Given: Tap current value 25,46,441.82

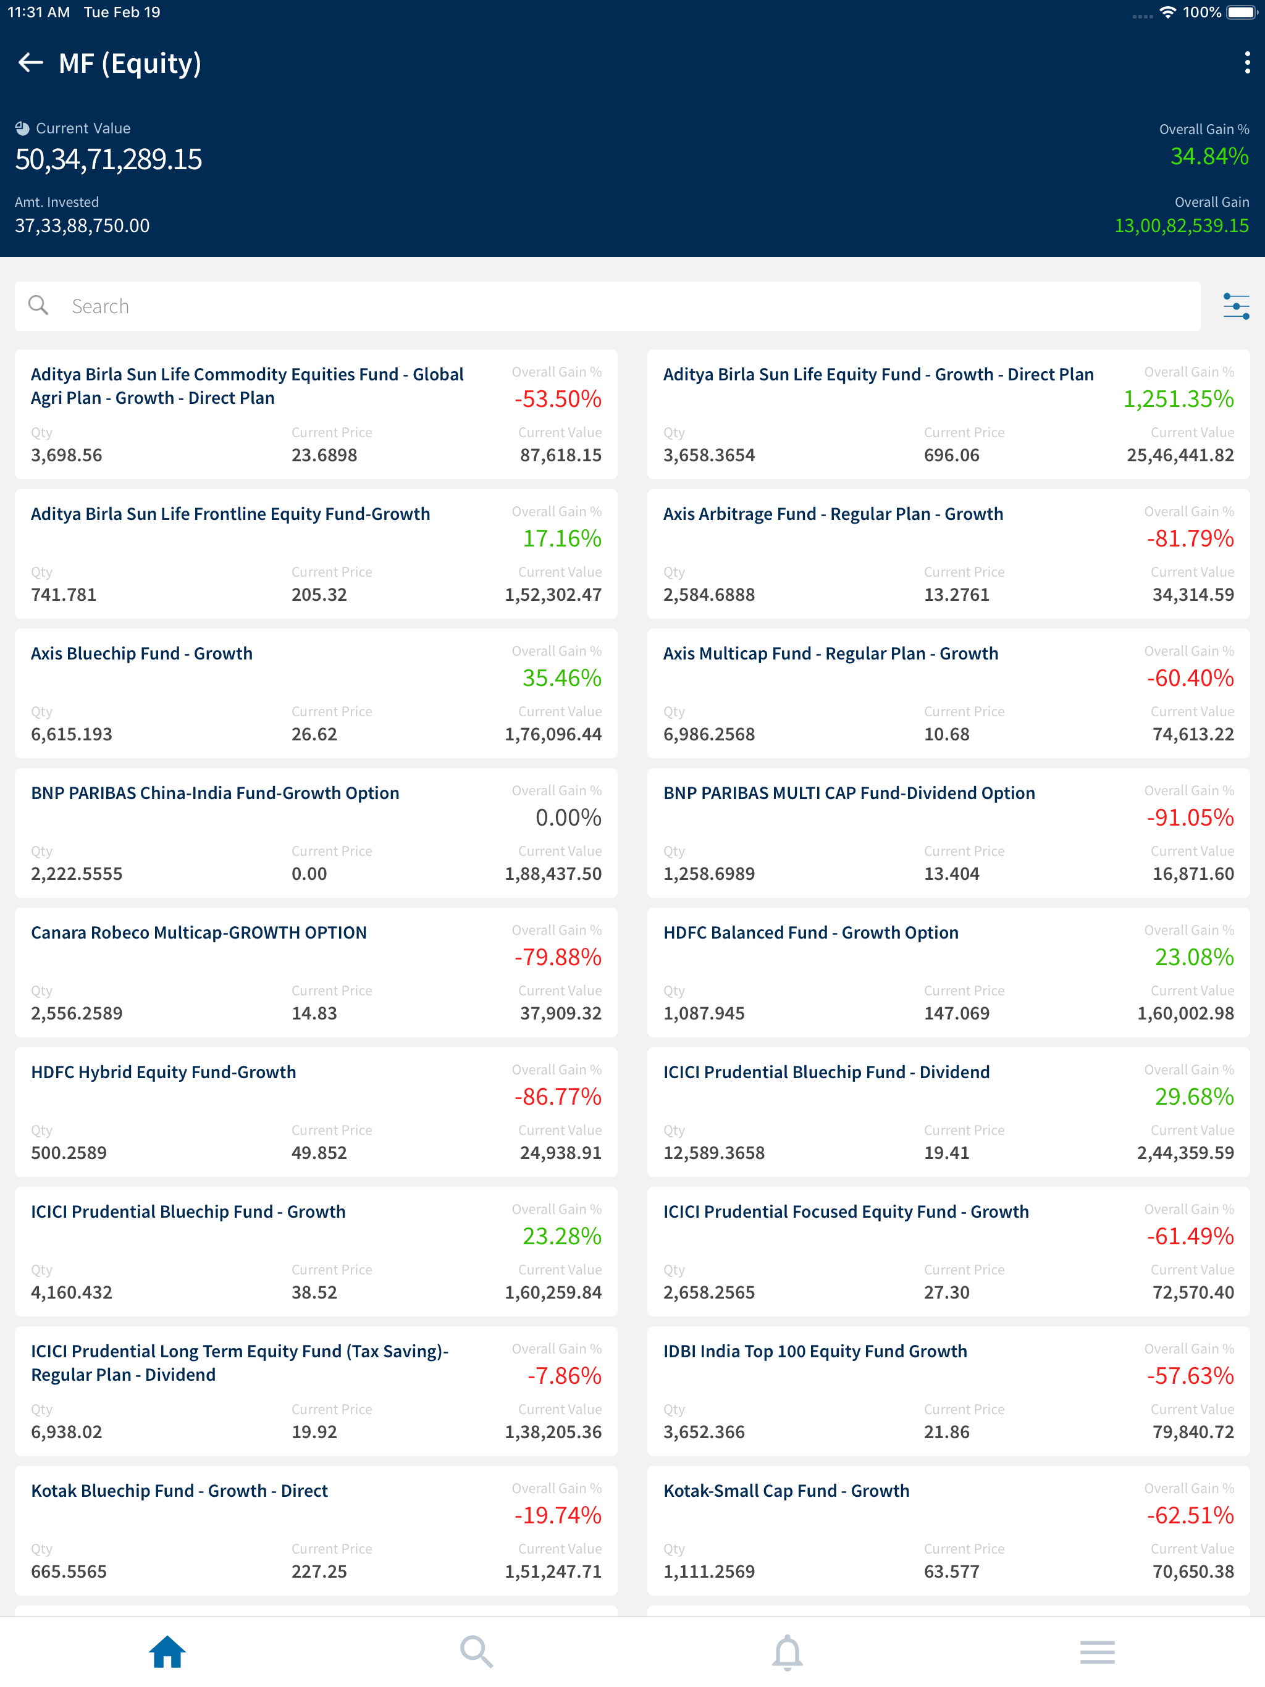Looking at the screenshot, I should [x=1180, y=455].
